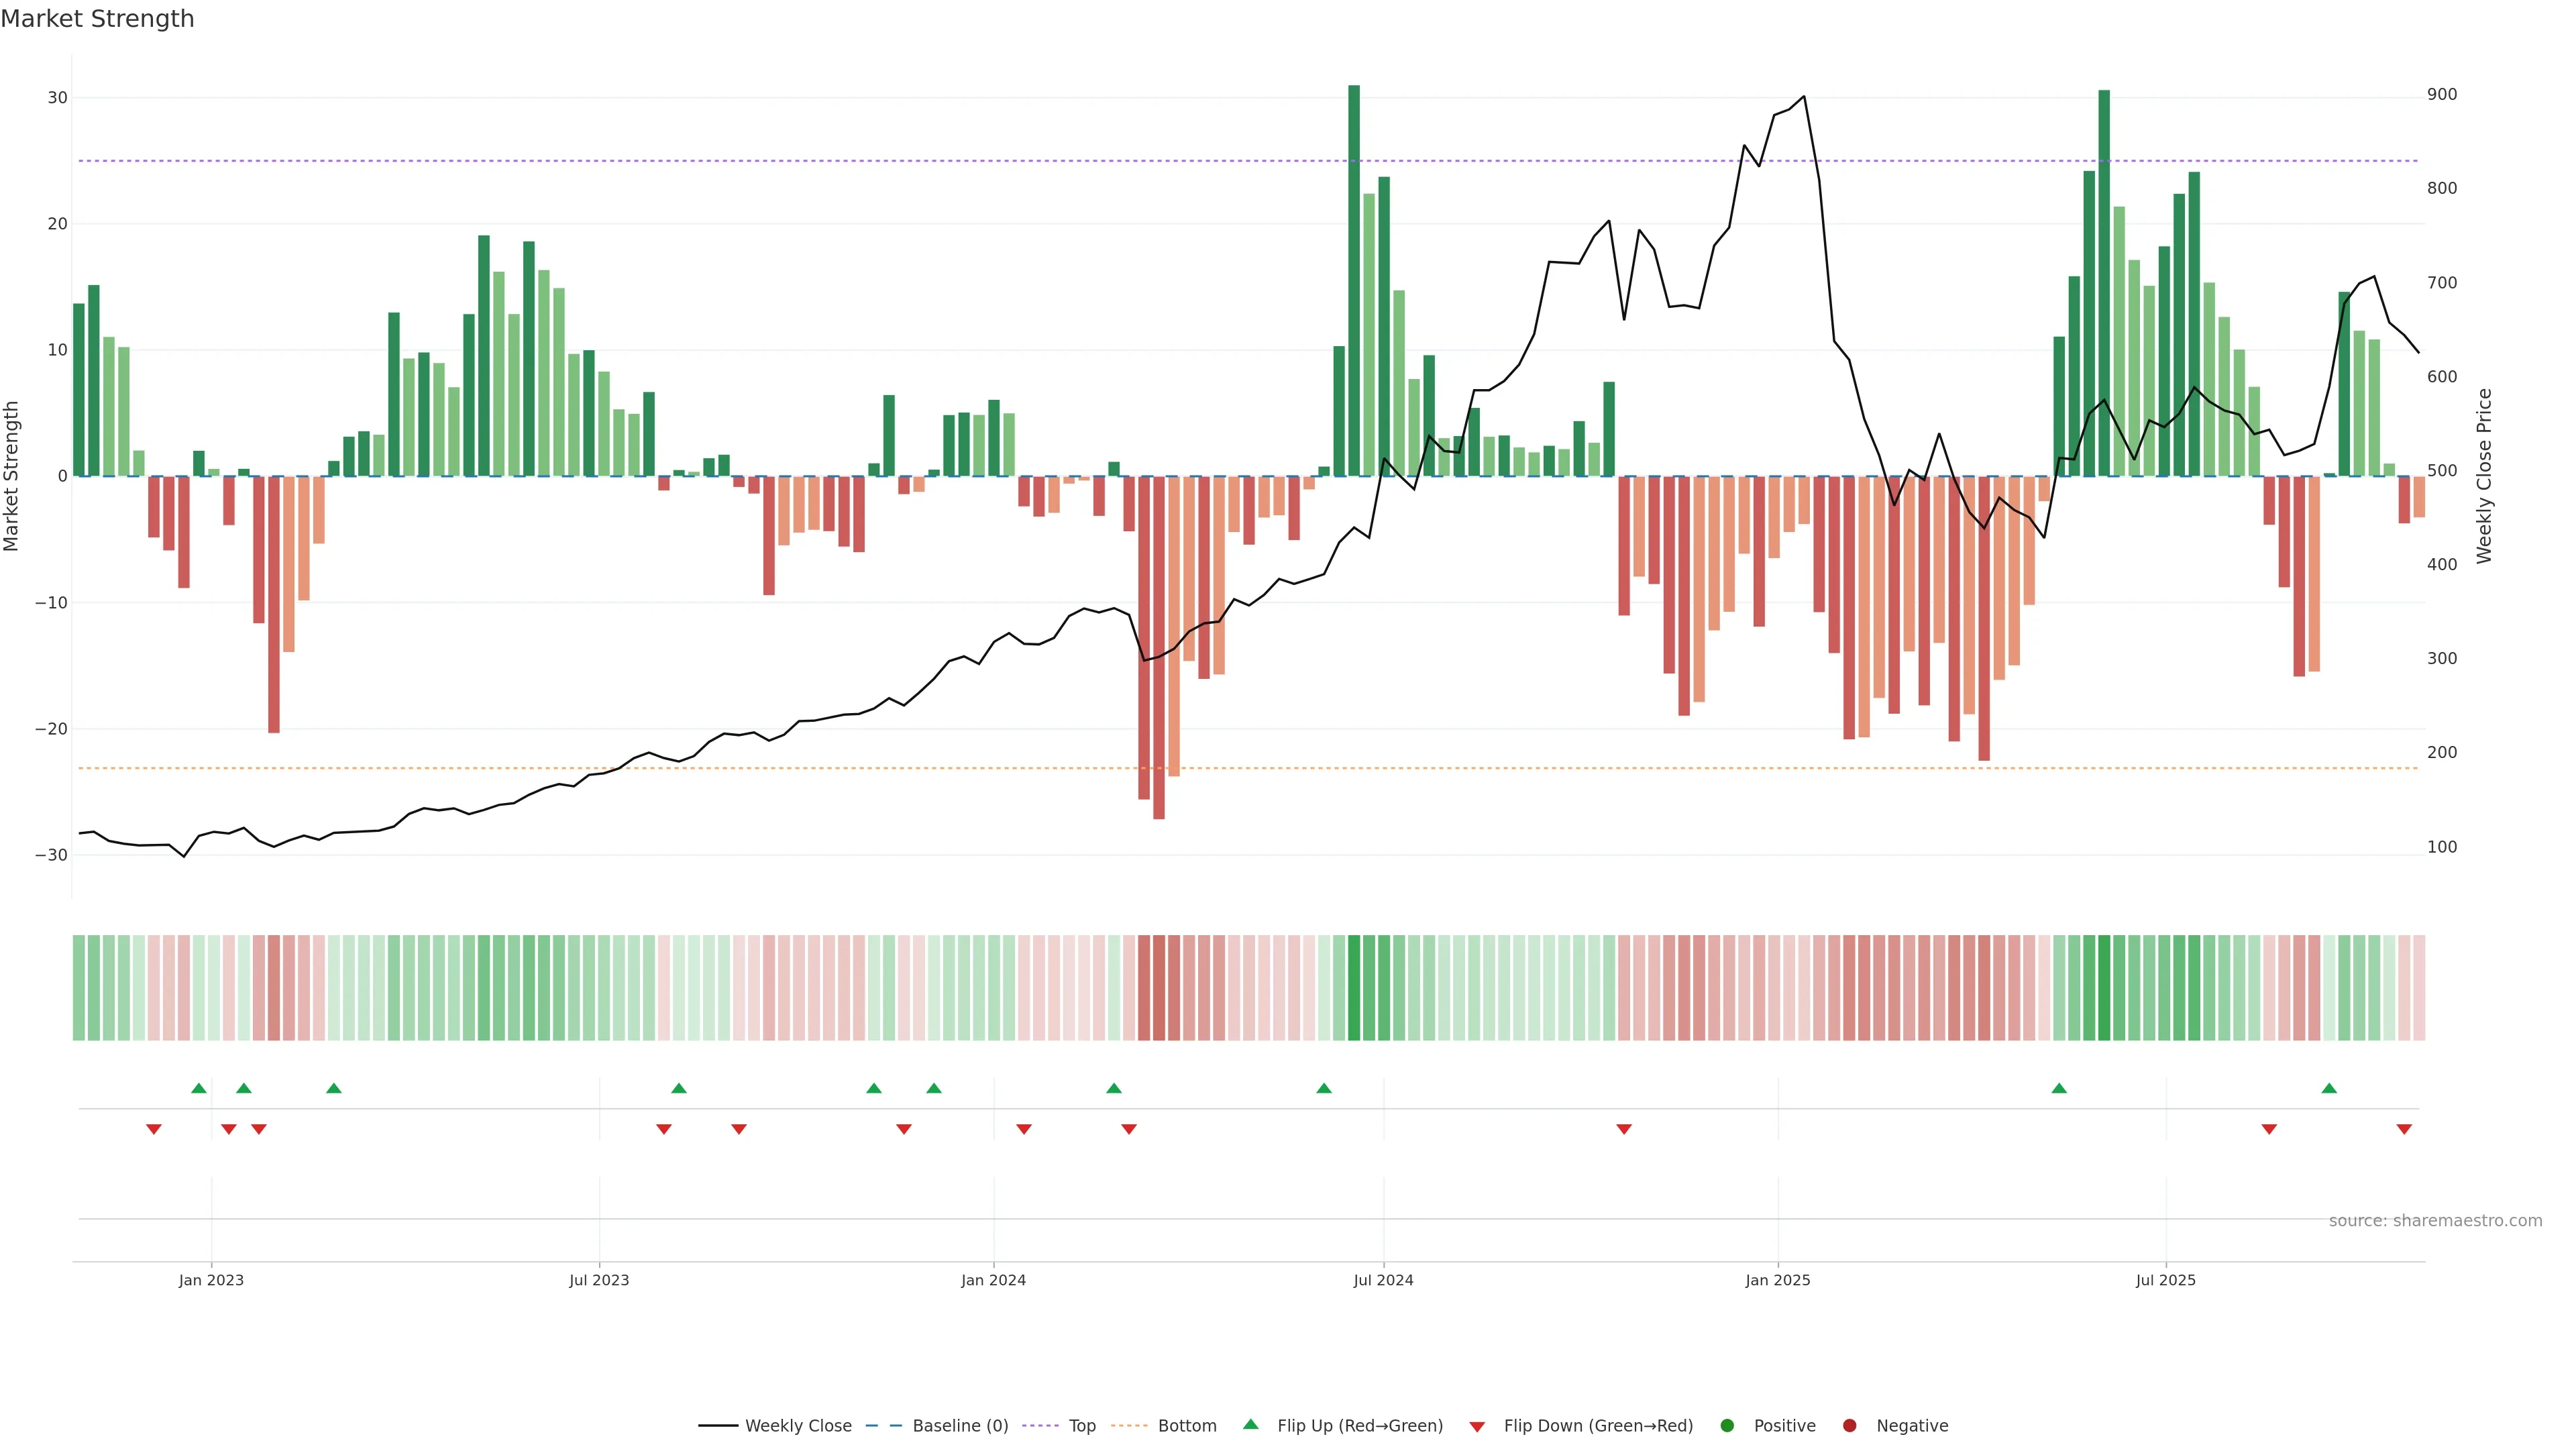Click the first green flip-up marker after Jan 2023

click(244, 1088)
